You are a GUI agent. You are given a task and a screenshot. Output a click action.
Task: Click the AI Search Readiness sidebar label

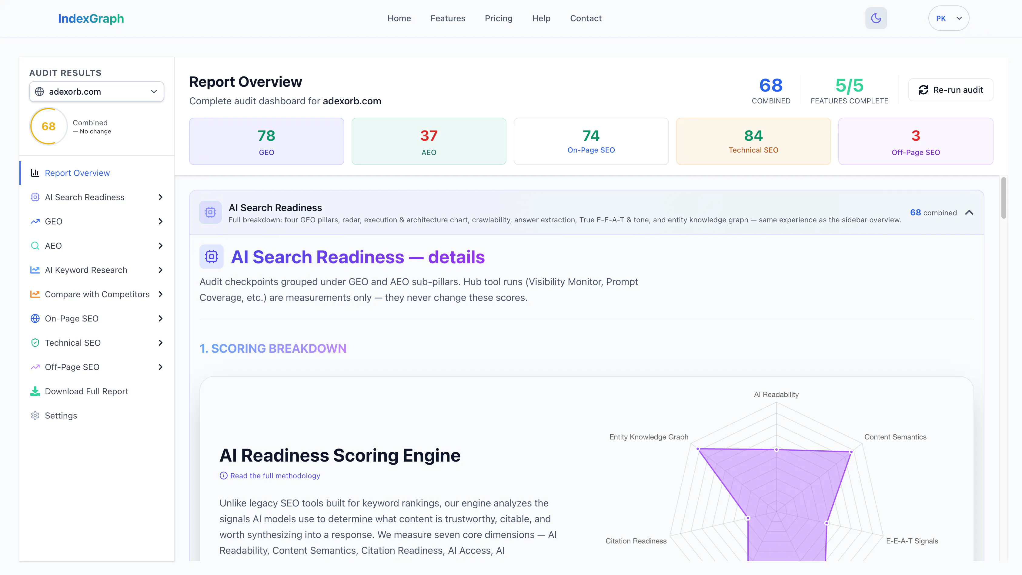click(85, 197)
